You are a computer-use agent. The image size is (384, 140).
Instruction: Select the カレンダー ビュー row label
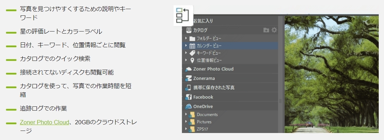coord(209,46)
